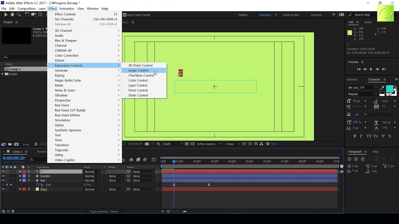Apply Subscript text style
Image resolution: width=399 pixels, height=224 pixels.
coord(390,136)
